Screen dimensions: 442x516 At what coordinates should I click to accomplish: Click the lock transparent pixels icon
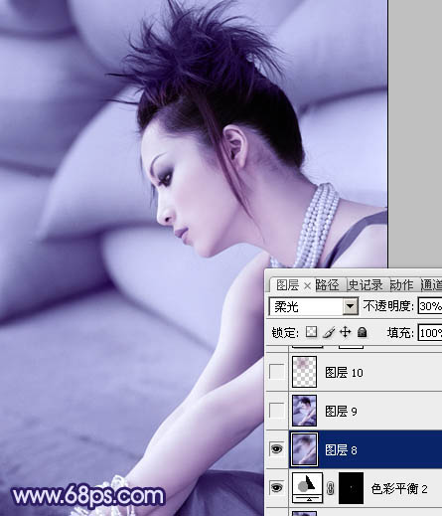coord(311,332)
